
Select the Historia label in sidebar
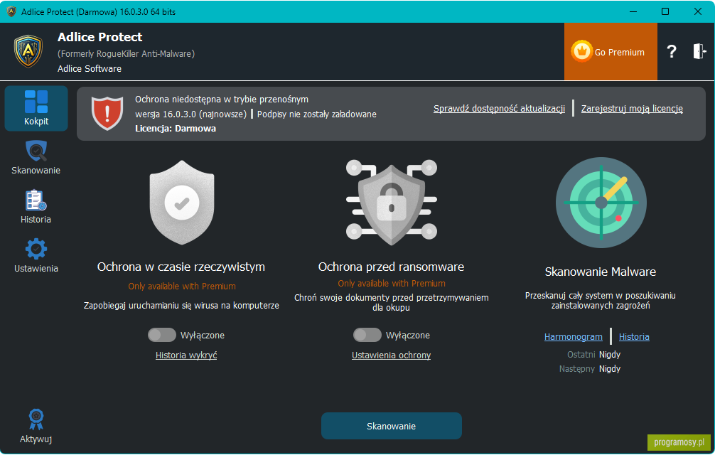coord(36,219)
